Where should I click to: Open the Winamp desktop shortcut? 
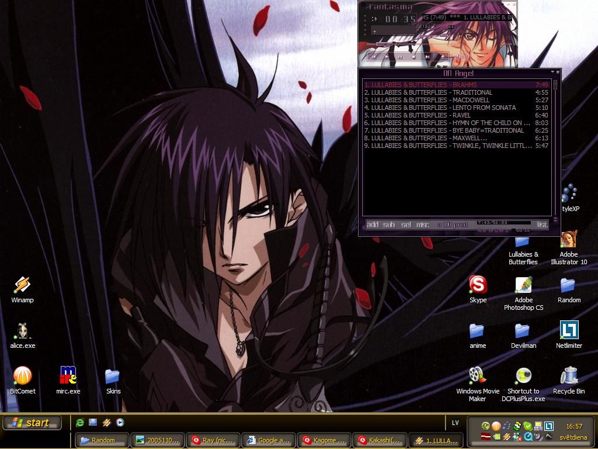tap(22, 289)
